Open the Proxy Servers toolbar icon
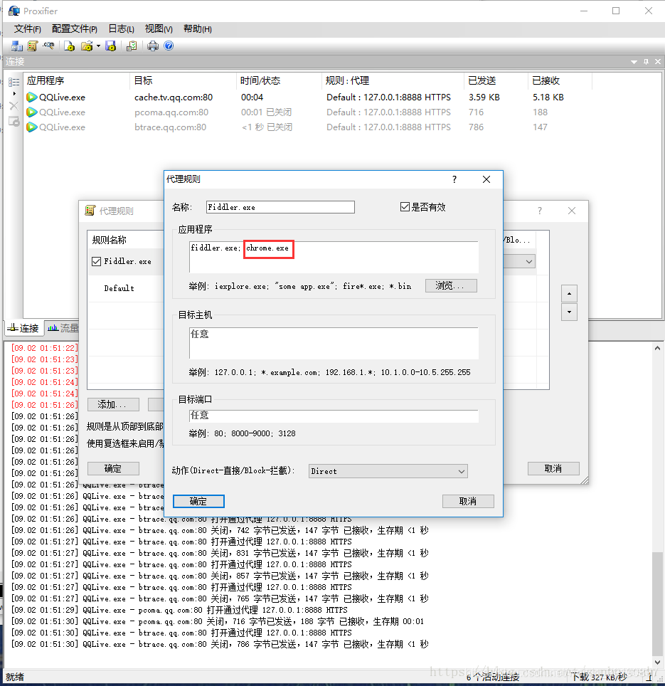 pyautogui.click(x=16, y=46)
